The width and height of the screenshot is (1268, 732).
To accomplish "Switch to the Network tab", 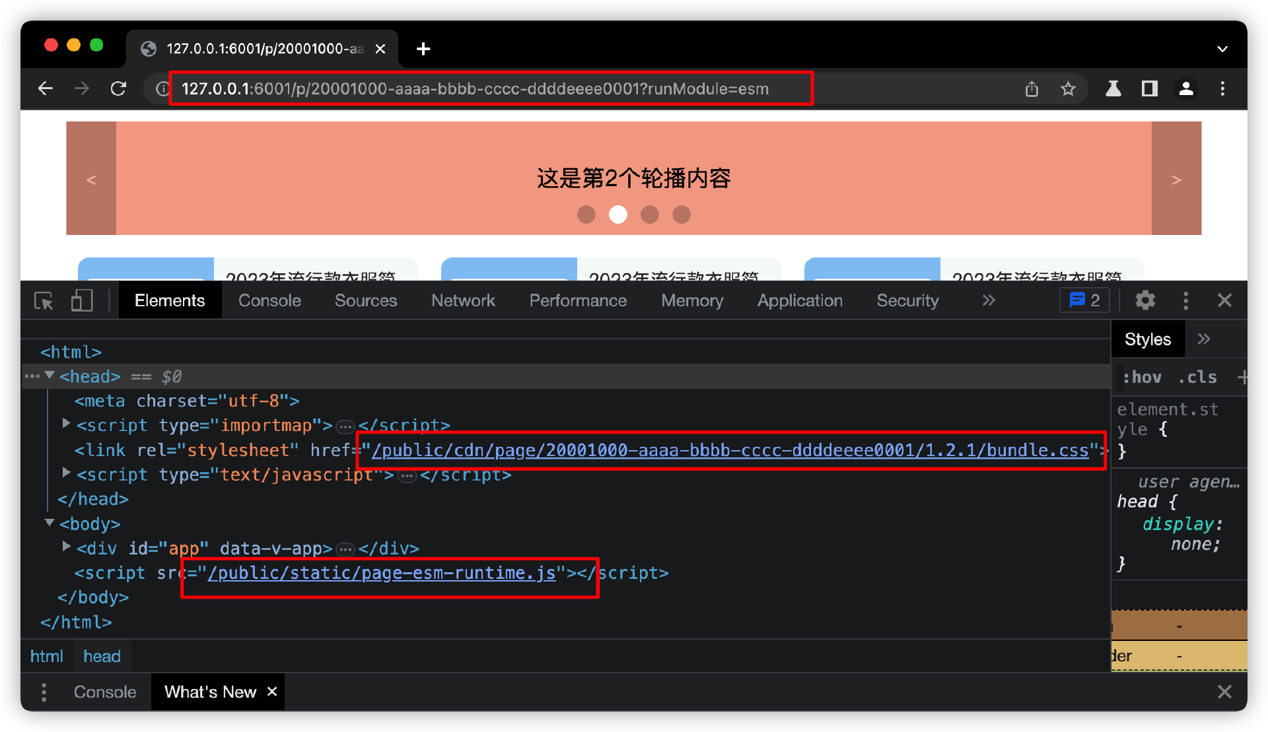I will pos(462,301).
